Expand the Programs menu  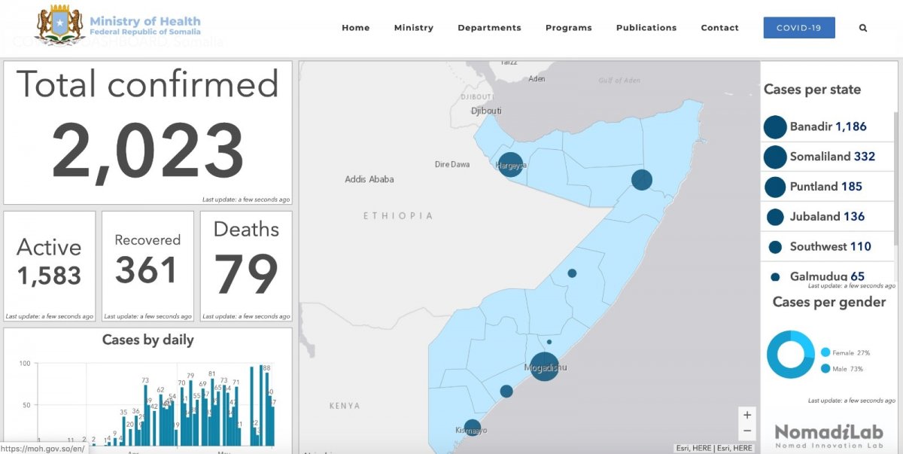568,28
